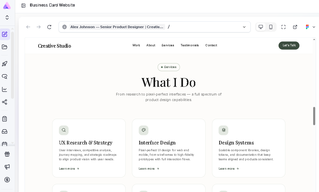Click the globe icon in address bar

pyautogui.click(x=64, y=27)
